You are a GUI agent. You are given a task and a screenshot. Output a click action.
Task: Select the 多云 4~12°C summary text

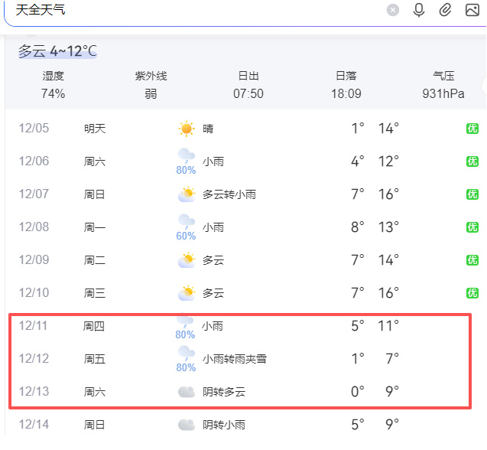point(57,51)
